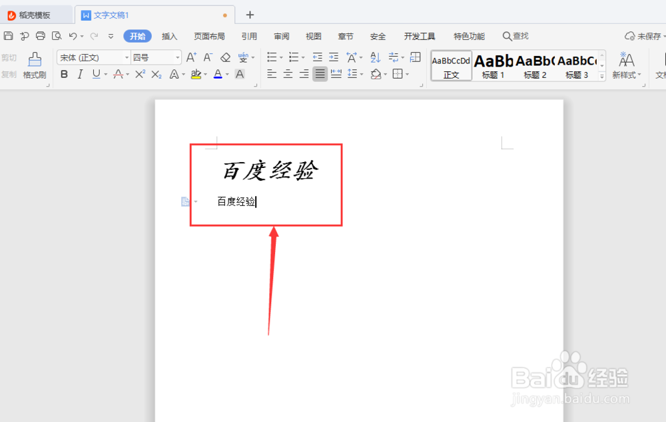Decrease font size with A- icon
666x422 pixels.
[208, 57]
